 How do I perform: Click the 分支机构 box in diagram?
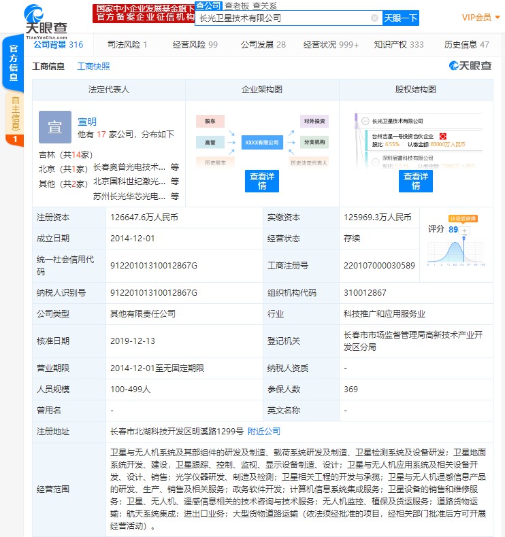[314, 142]
